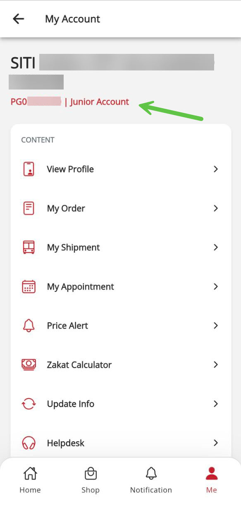Image resolution: width=241 pixels, height=506 pixels.
Task: Tap the Junior Account label
Action: 100,102
